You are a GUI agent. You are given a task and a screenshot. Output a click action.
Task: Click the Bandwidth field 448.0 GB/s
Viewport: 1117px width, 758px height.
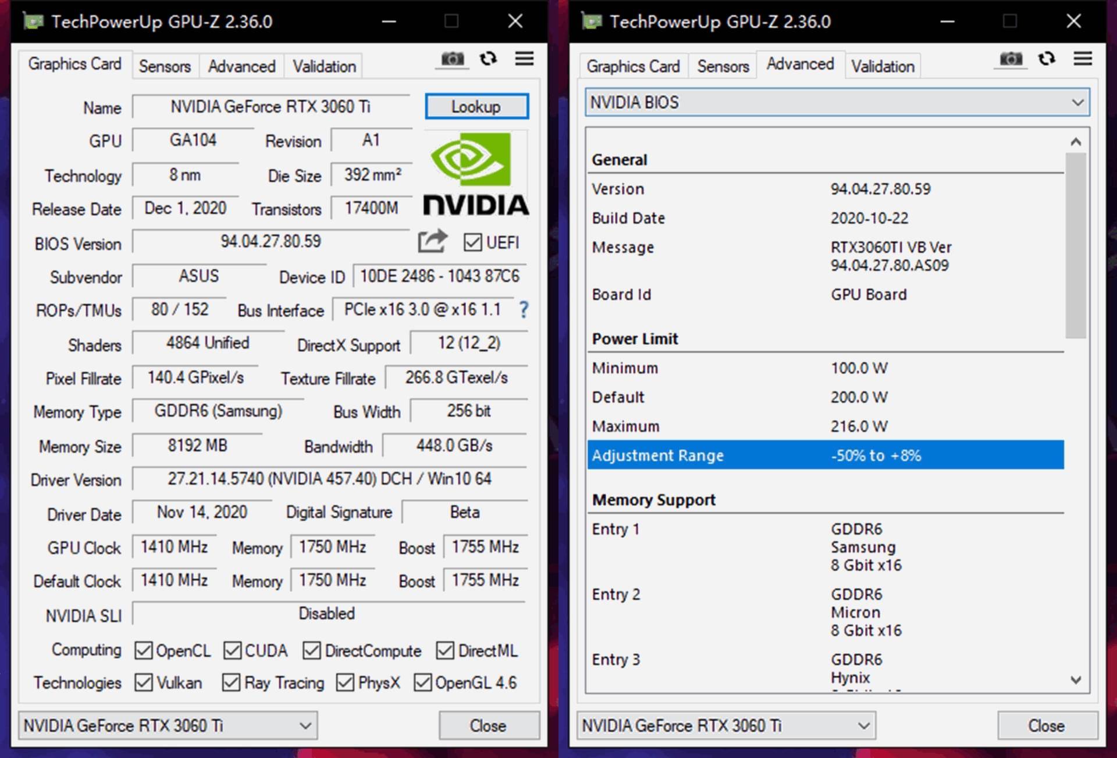click(x=454, y=445)
